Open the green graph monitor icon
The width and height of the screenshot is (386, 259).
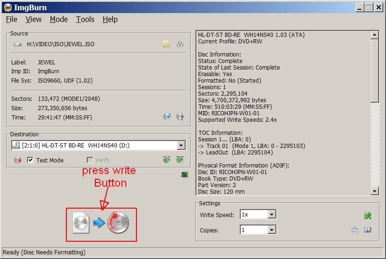tap(185, 175)
